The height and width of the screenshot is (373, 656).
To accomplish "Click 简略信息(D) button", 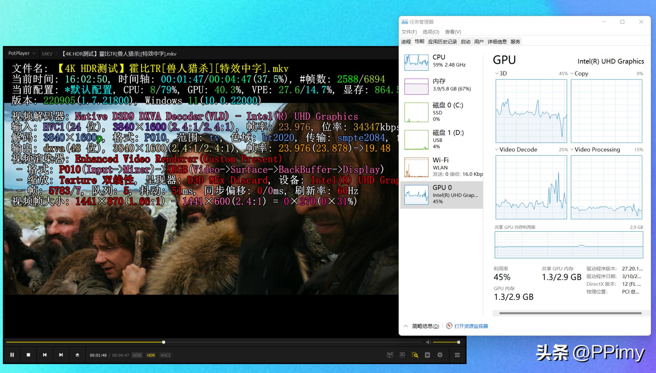I will [x=425, y=326].
